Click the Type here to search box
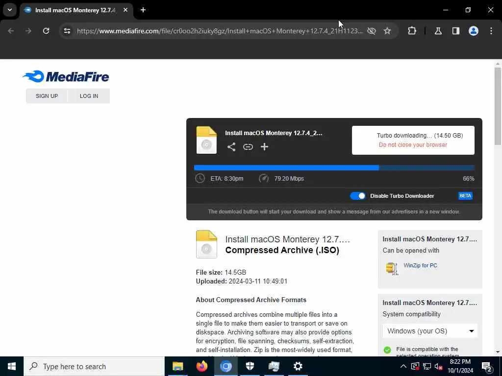 [94, 366]
